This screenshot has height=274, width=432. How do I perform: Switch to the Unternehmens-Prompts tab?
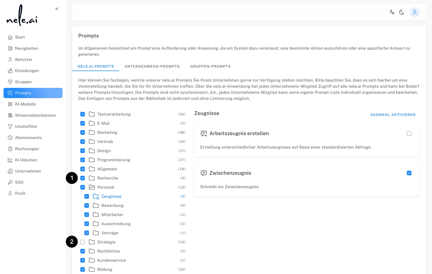point(152,66)
